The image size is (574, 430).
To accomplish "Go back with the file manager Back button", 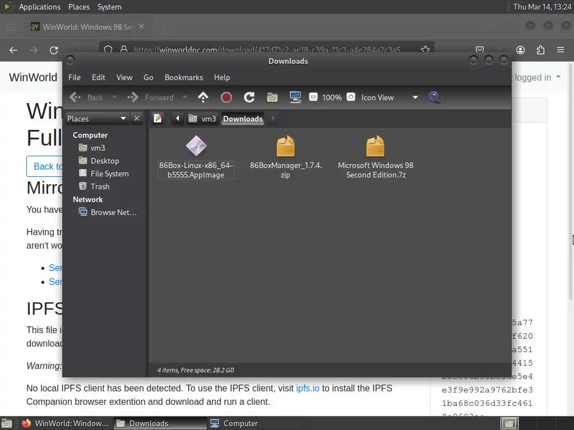I will 86,97.
